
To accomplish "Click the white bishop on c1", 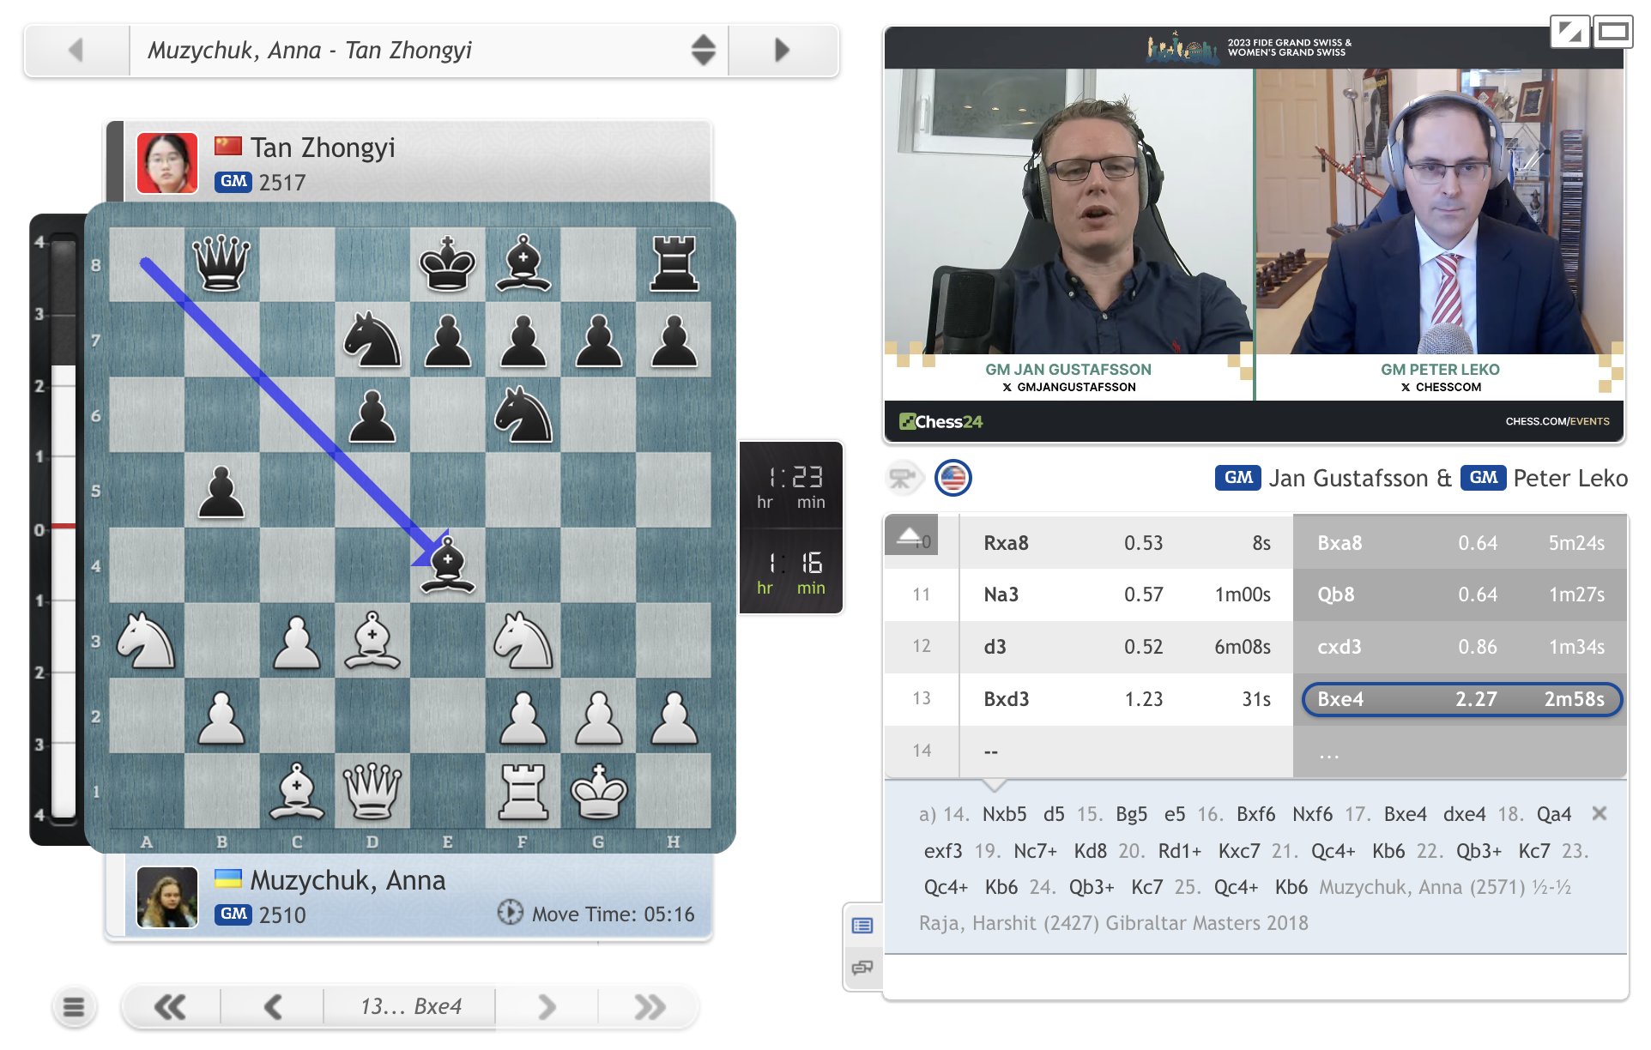I will 296,791.
